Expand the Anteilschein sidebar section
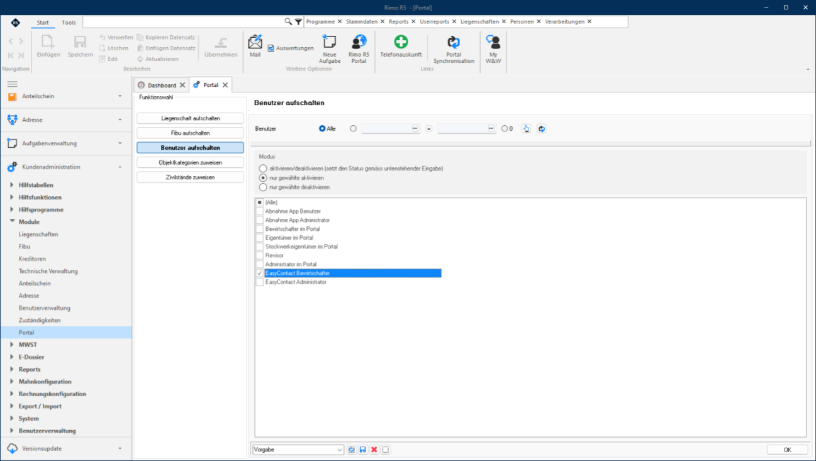816x461 pixels. pos(66,96)
